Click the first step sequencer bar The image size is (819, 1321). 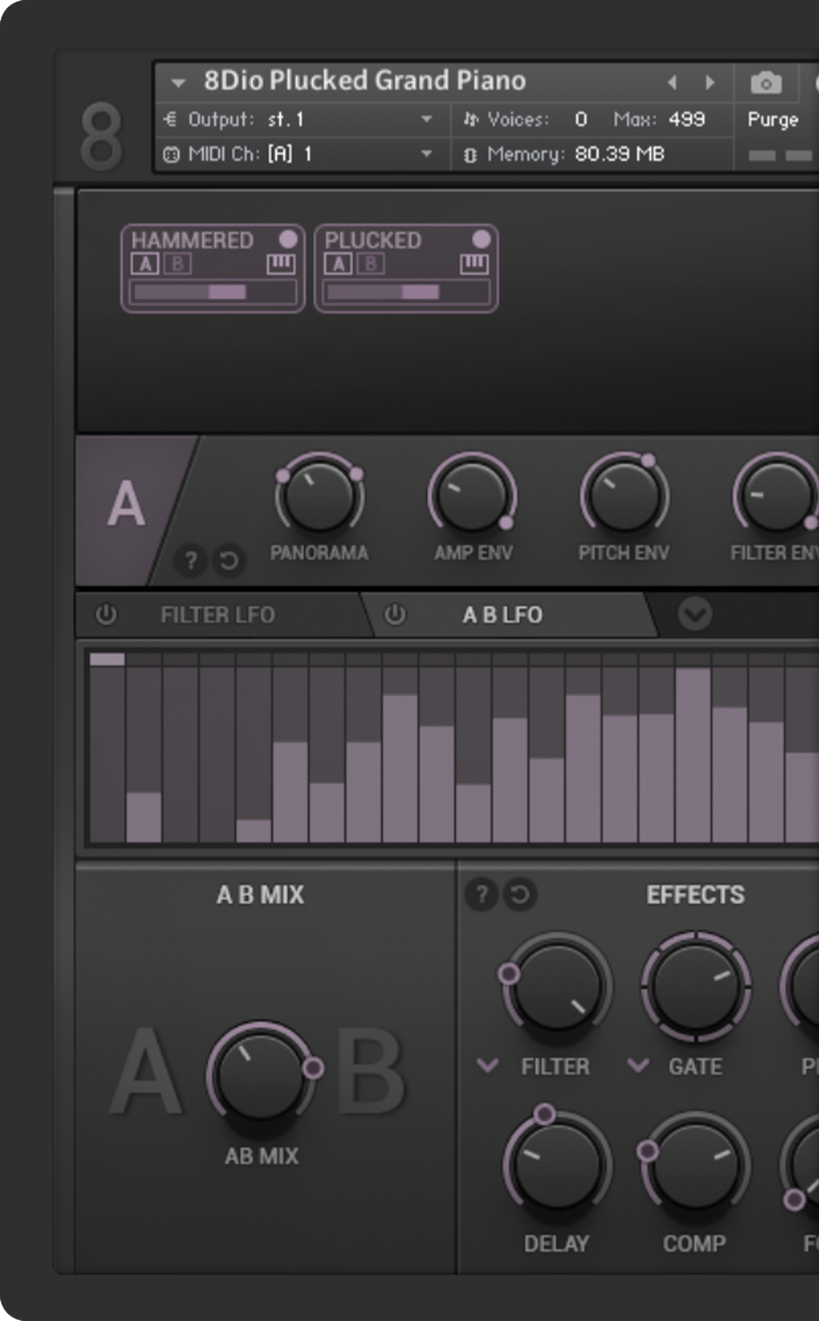(107, 748)
